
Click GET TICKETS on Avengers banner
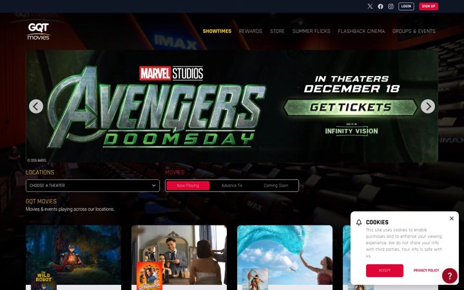(x=351, y=107)
